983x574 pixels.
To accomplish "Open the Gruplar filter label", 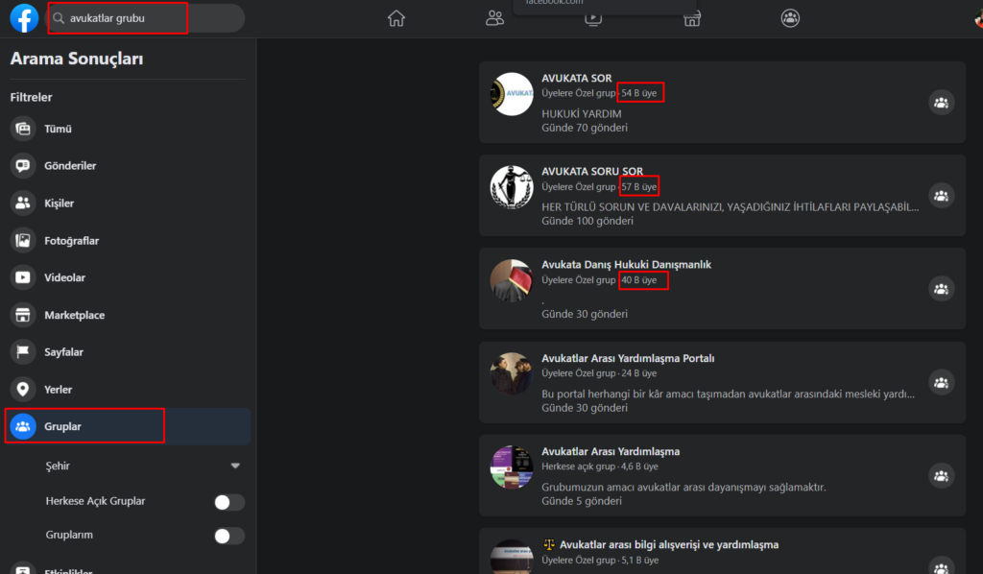I will 62,426.
